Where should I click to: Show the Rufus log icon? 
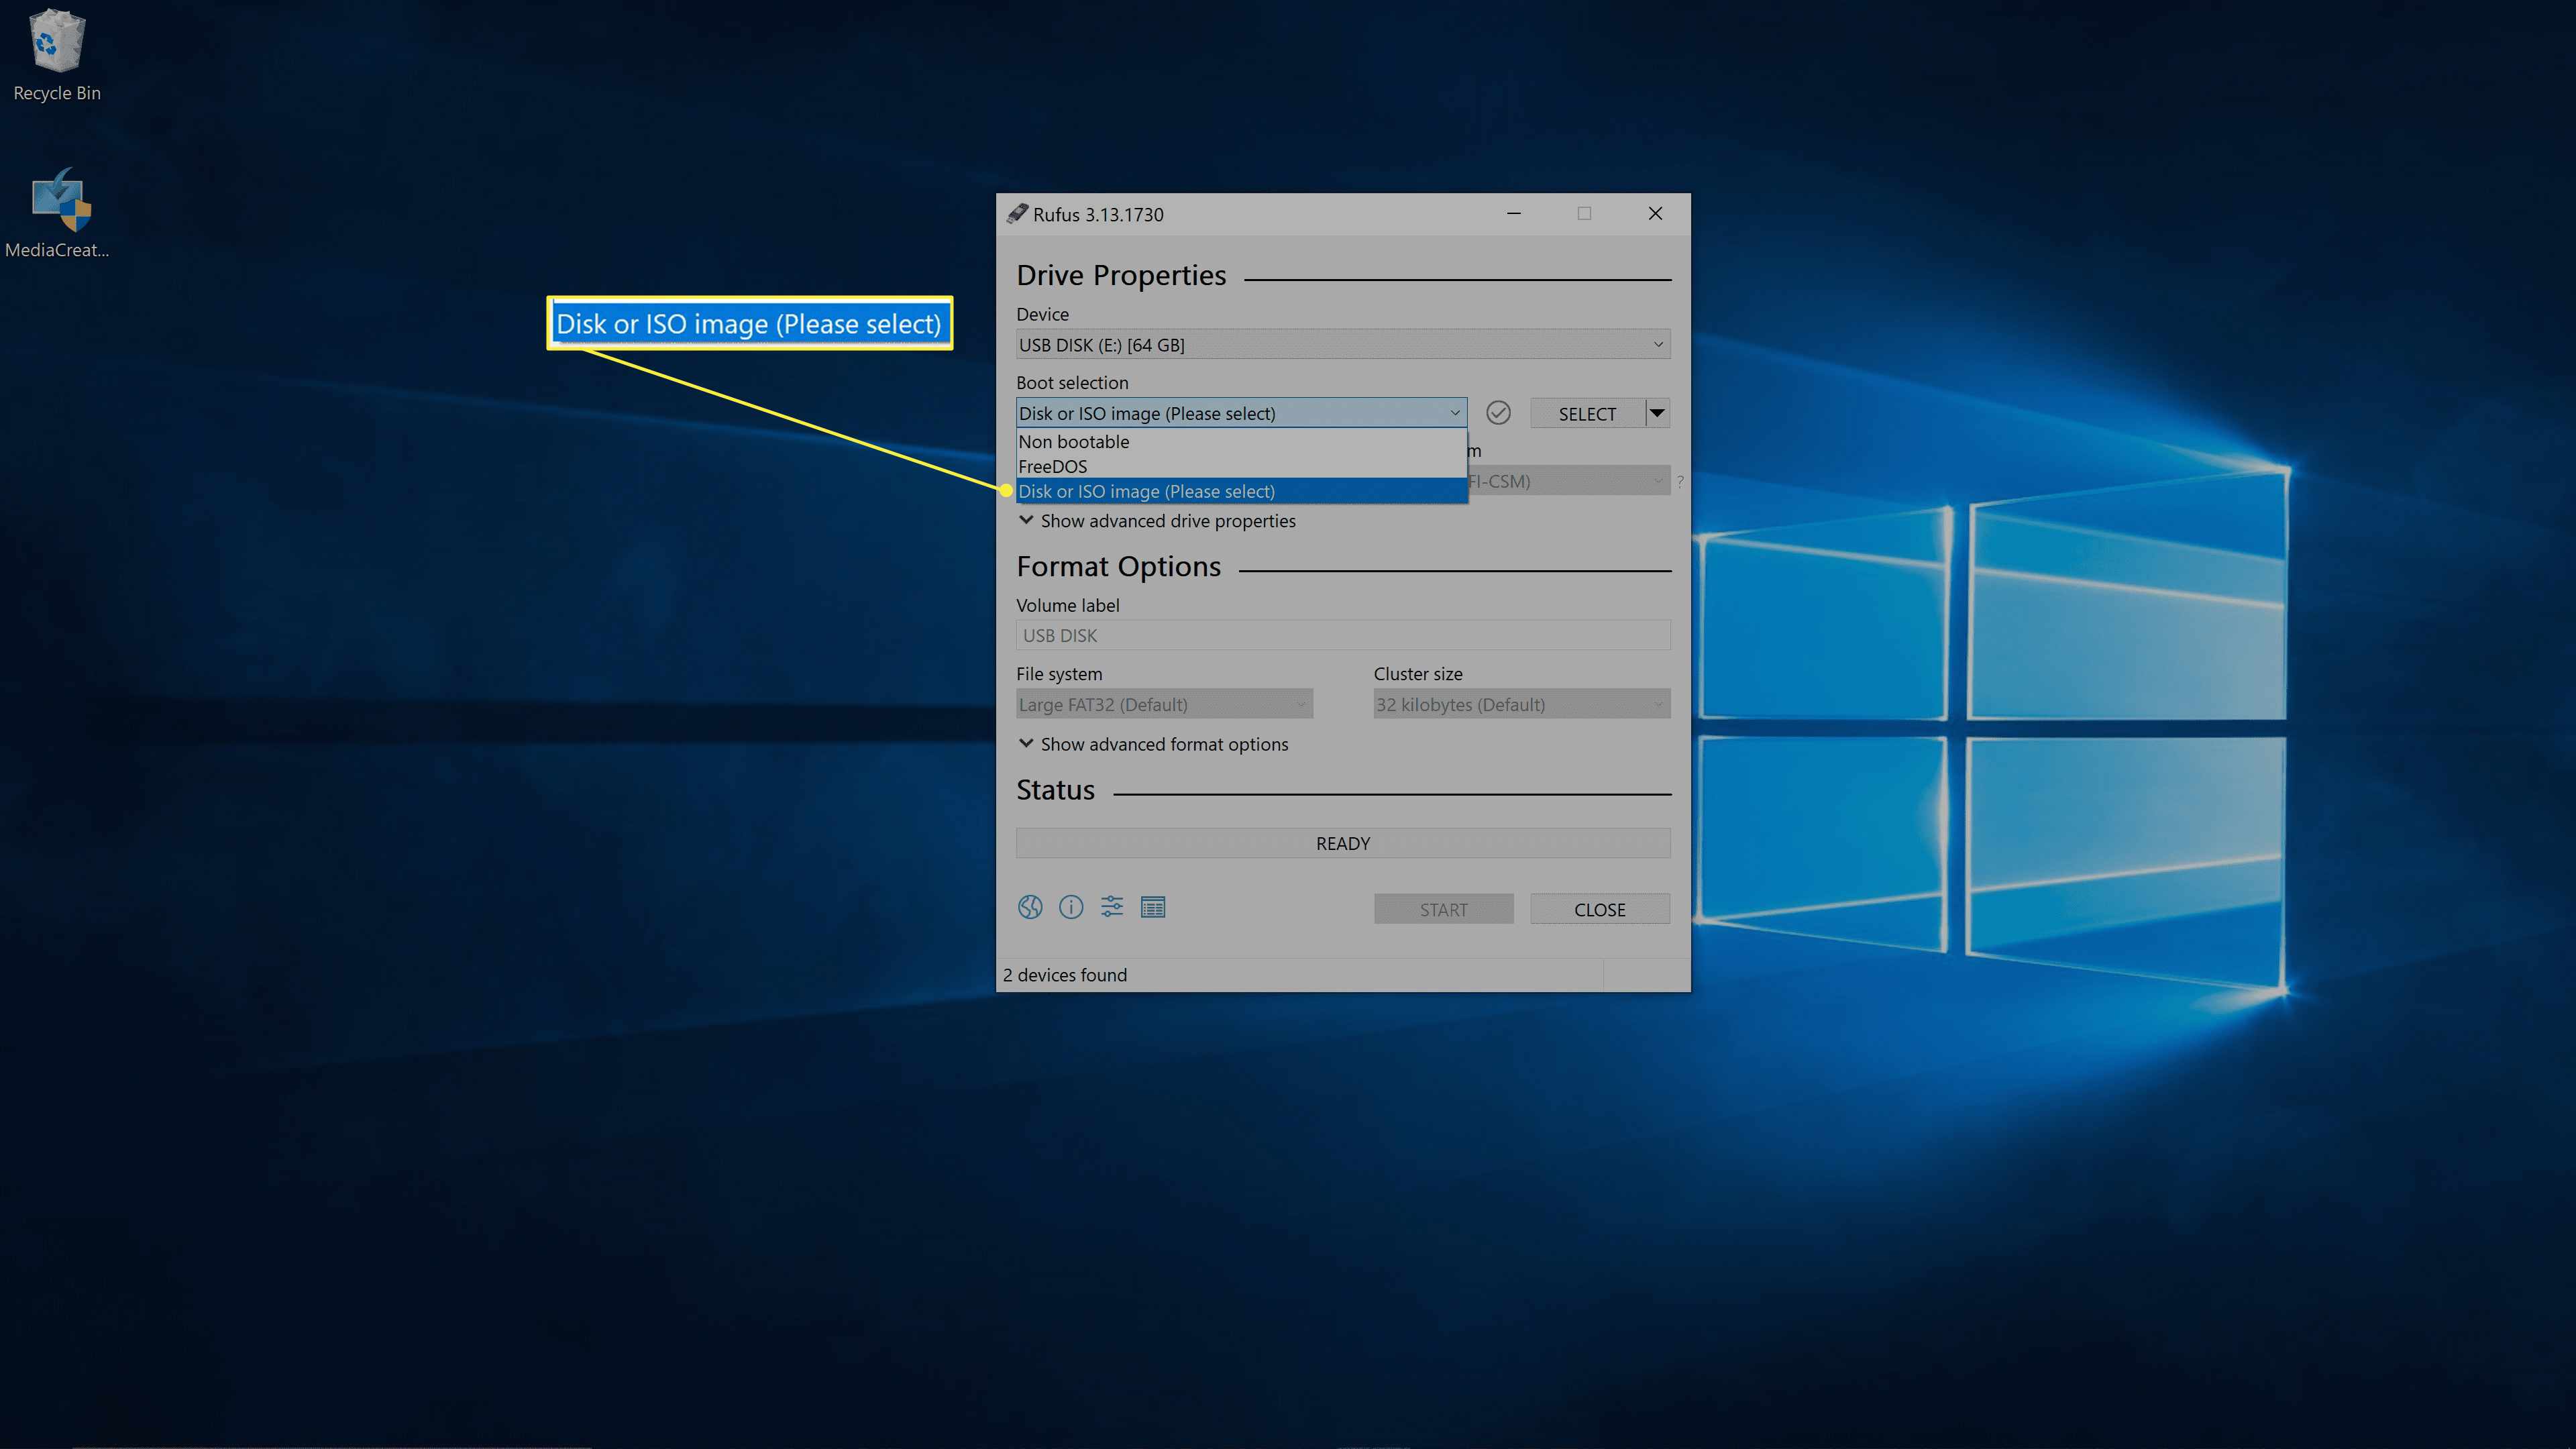tap(1153, 907)
